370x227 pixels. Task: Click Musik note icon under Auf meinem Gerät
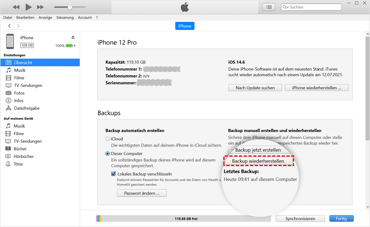8,126
